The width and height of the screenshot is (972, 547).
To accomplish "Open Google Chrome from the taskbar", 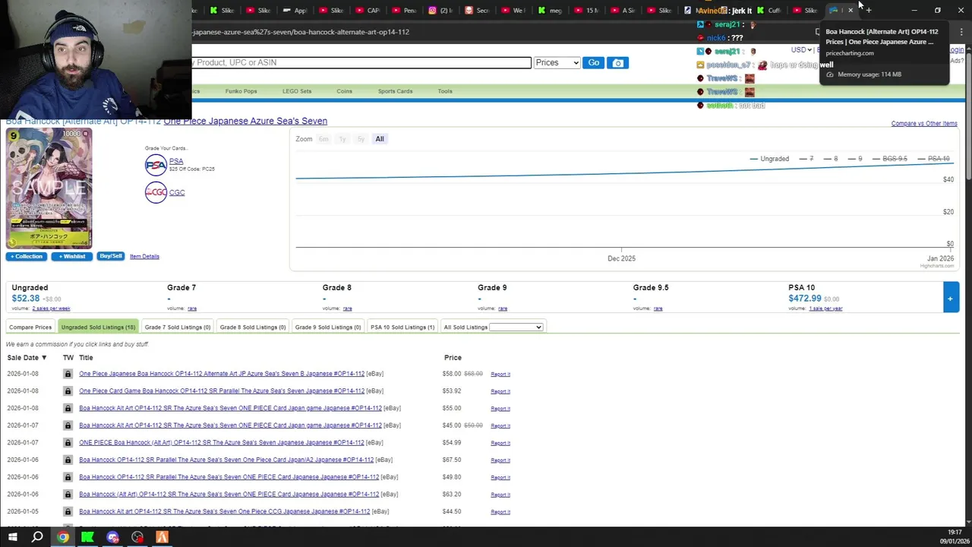I will click(x=63, y=537).
